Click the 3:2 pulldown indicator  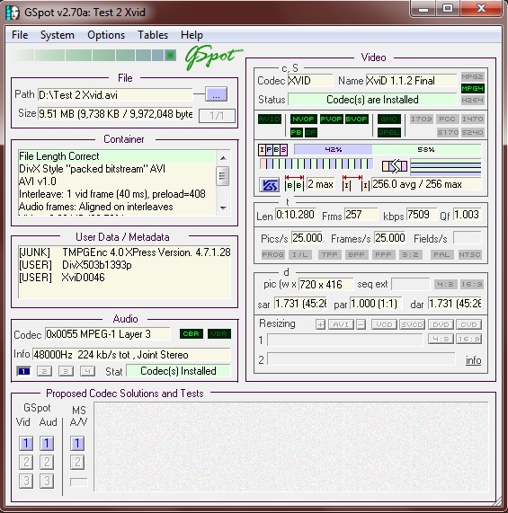[x=411, y=254]
